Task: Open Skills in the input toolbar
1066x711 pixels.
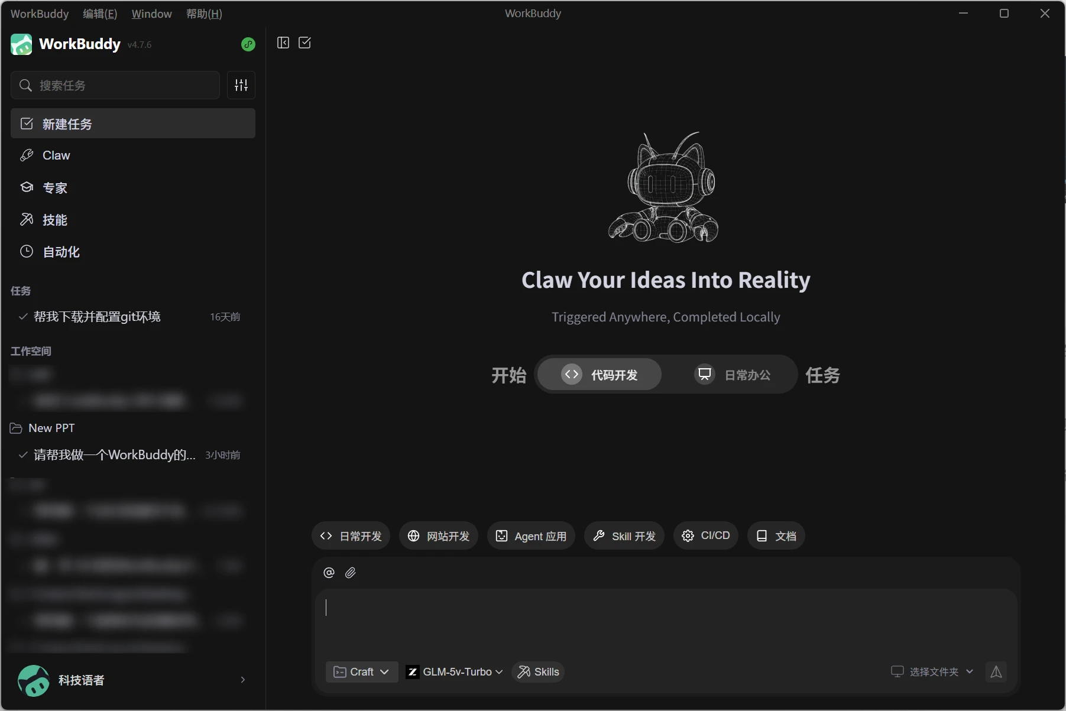Action: [538, 672]
